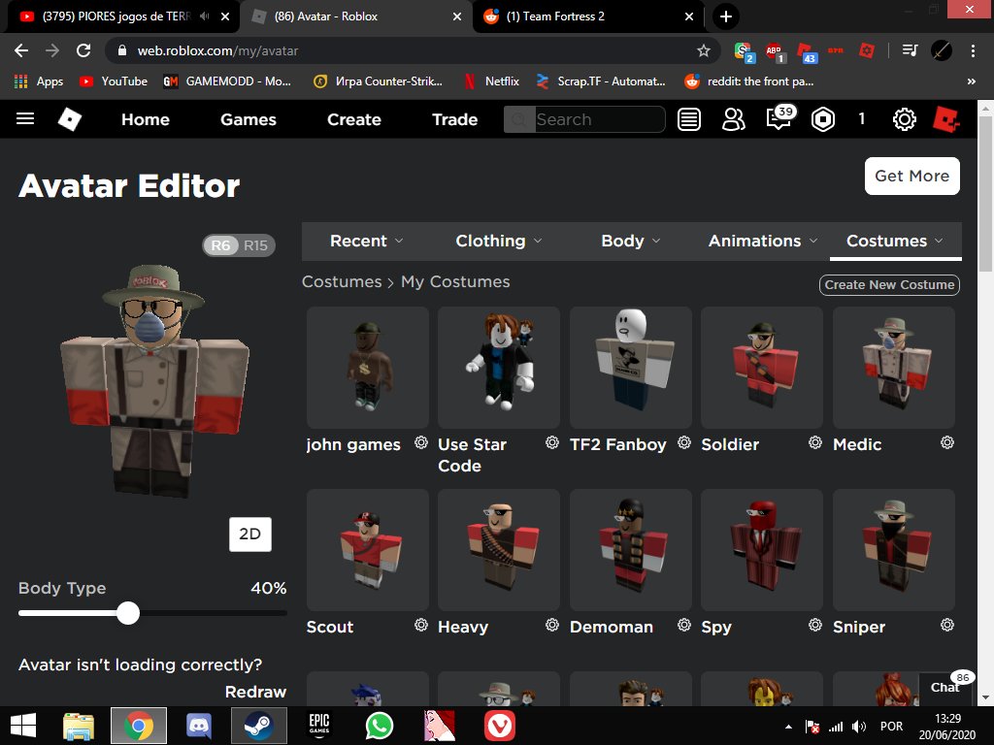Show more hidden bookmarks chevron
Viewport: 994px width, 745px height.
[971, 81]
